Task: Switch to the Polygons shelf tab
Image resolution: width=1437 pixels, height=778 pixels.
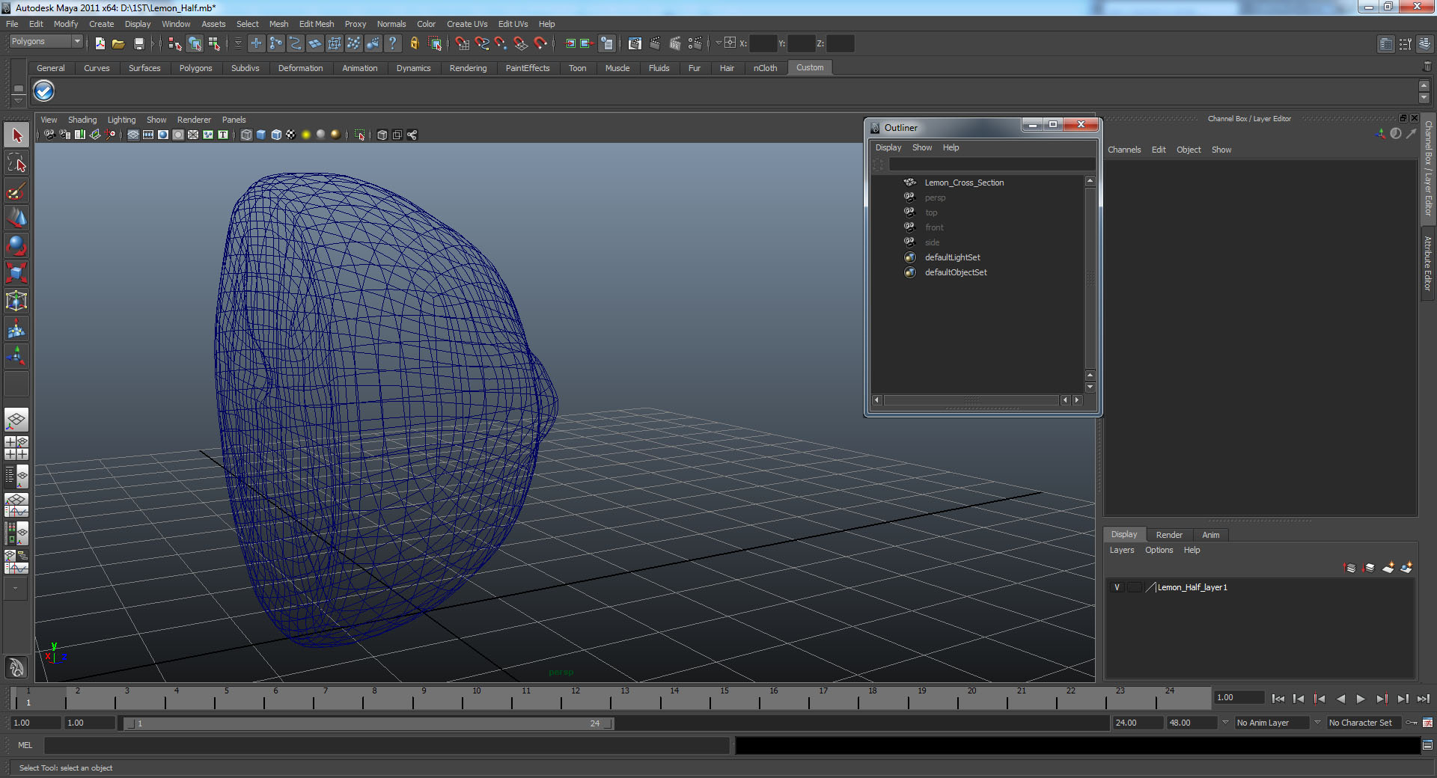Action: (195, 68)
